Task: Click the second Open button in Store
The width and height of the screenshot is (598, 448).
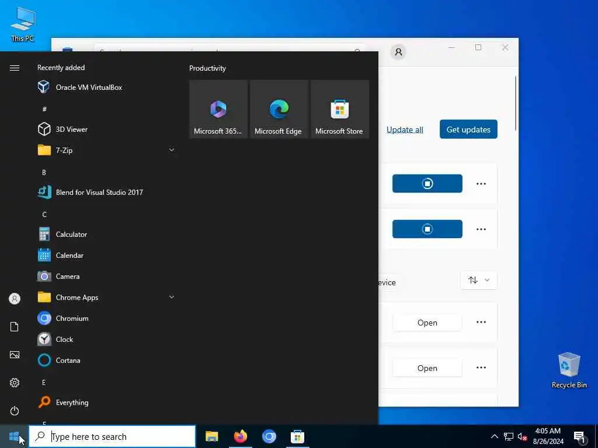Action: click(x=427, y=368)
